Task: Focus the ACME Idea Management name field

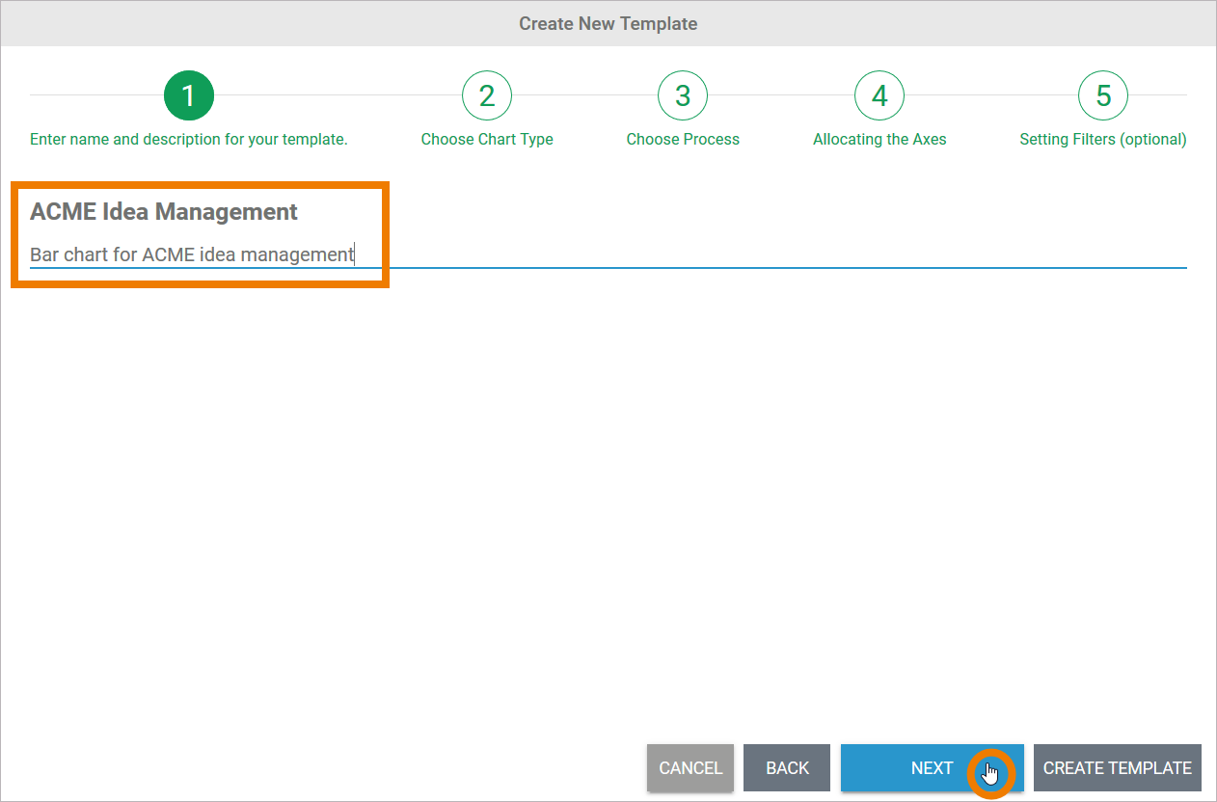Action: (164, 211)
